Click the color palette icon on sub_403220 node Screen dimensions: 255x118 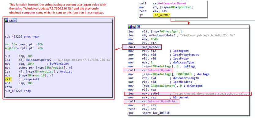pyautogui.click(x=6, y=20)
